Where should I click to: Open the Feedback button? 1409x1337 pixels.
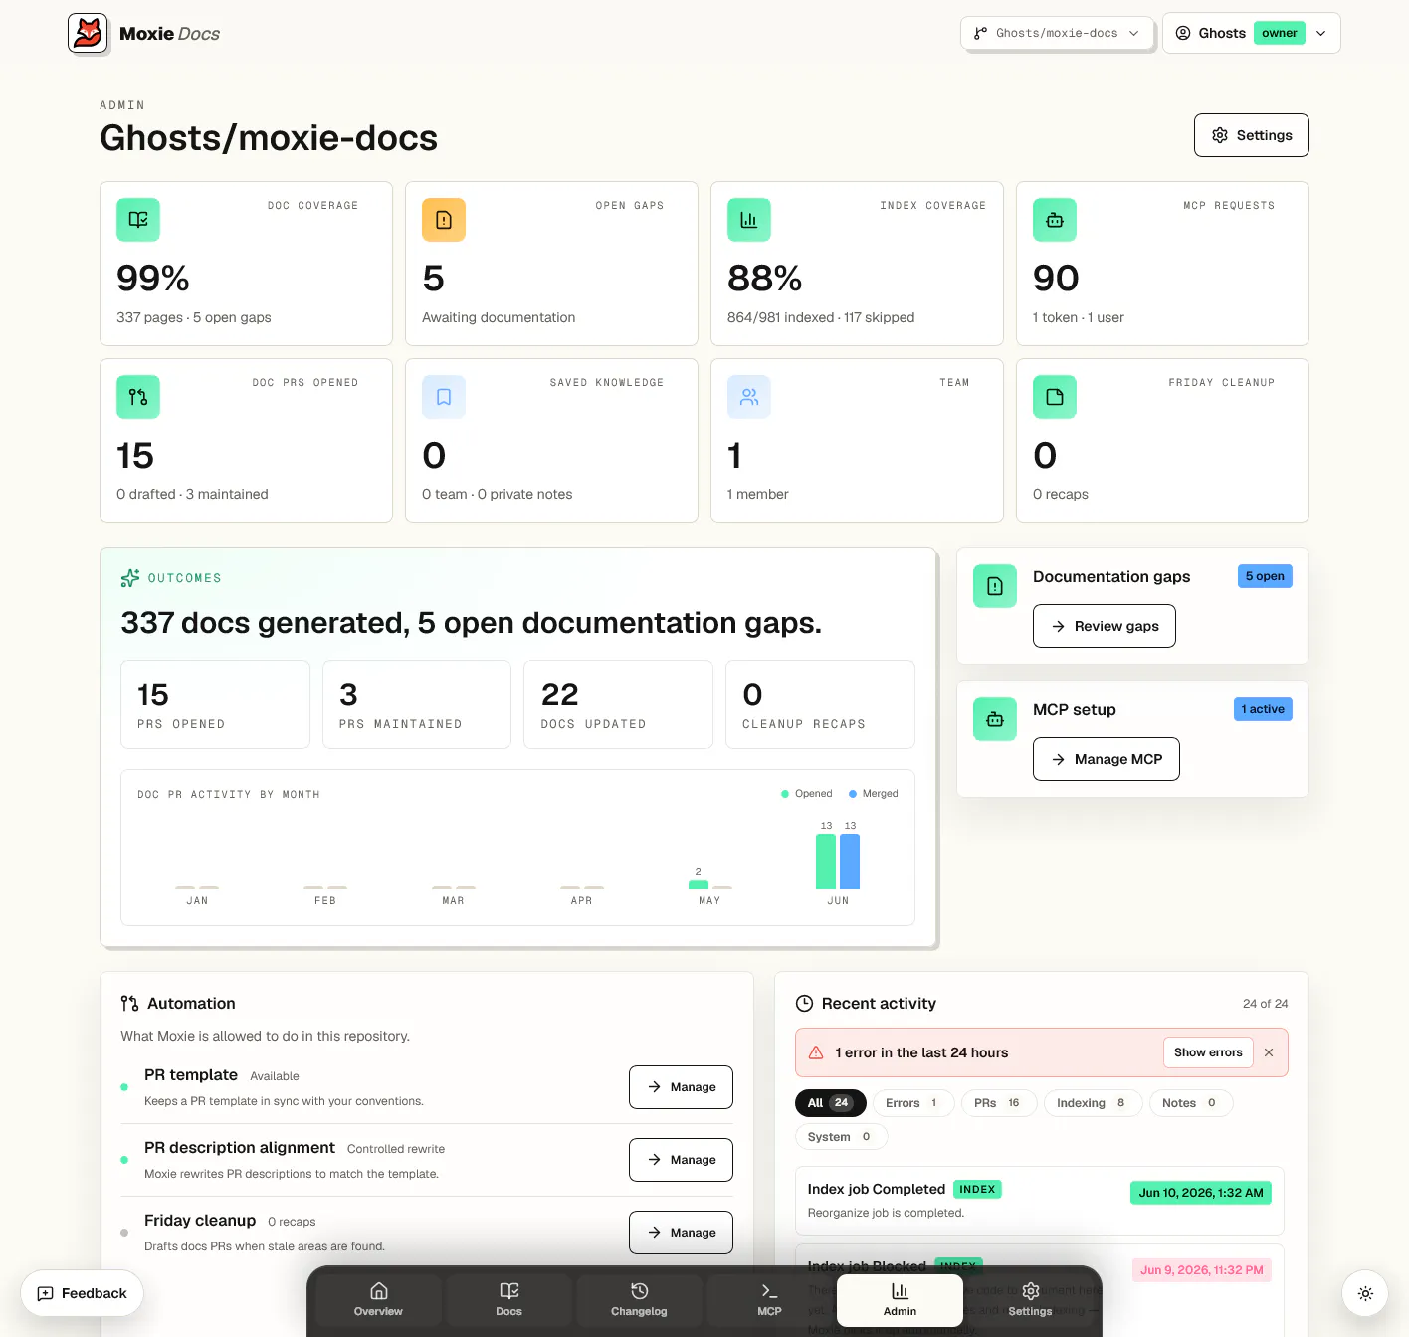[x=82, y=1293]
